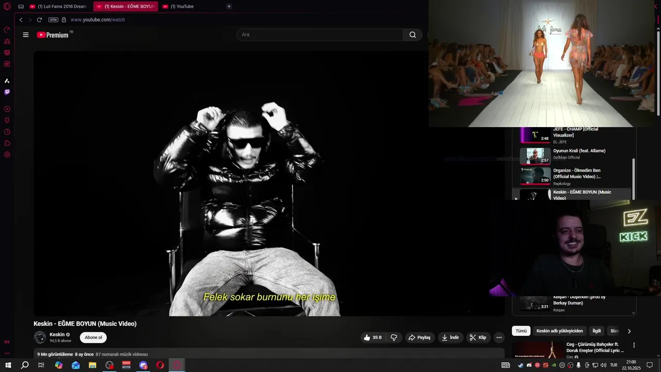Open Settings gear icon in Opera sidebar
The image size is (661, 372).
point(7,154)
